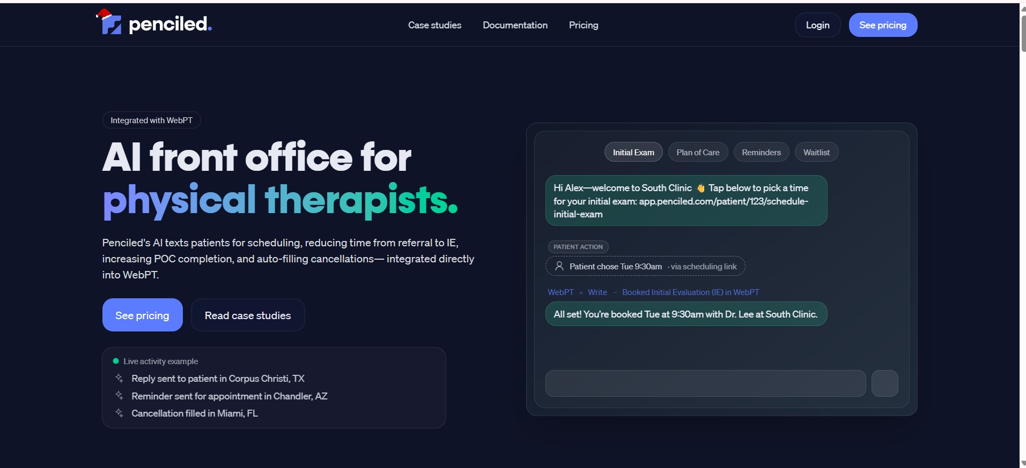Click sparkle icon beside Chandler reminder
Viewport: 1026px width, 468px height.
coord(119,396)
